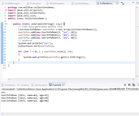Click Remove All Terminated Launches icon
Viewport: 139px width, 116px height.
tap(133, 85)
